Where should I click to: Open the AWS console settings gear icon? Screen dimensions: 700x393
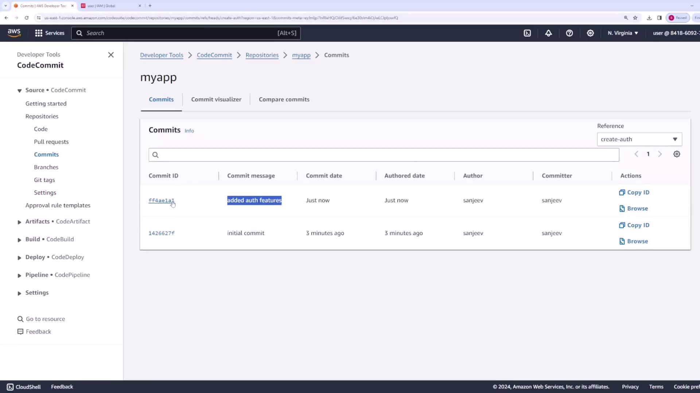point(590,33)
